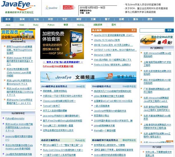Open 搜索 in the blue navigation bar
The width and height of the screenshot is (175, 157).
pyautogui.click(x=150, y=19)
